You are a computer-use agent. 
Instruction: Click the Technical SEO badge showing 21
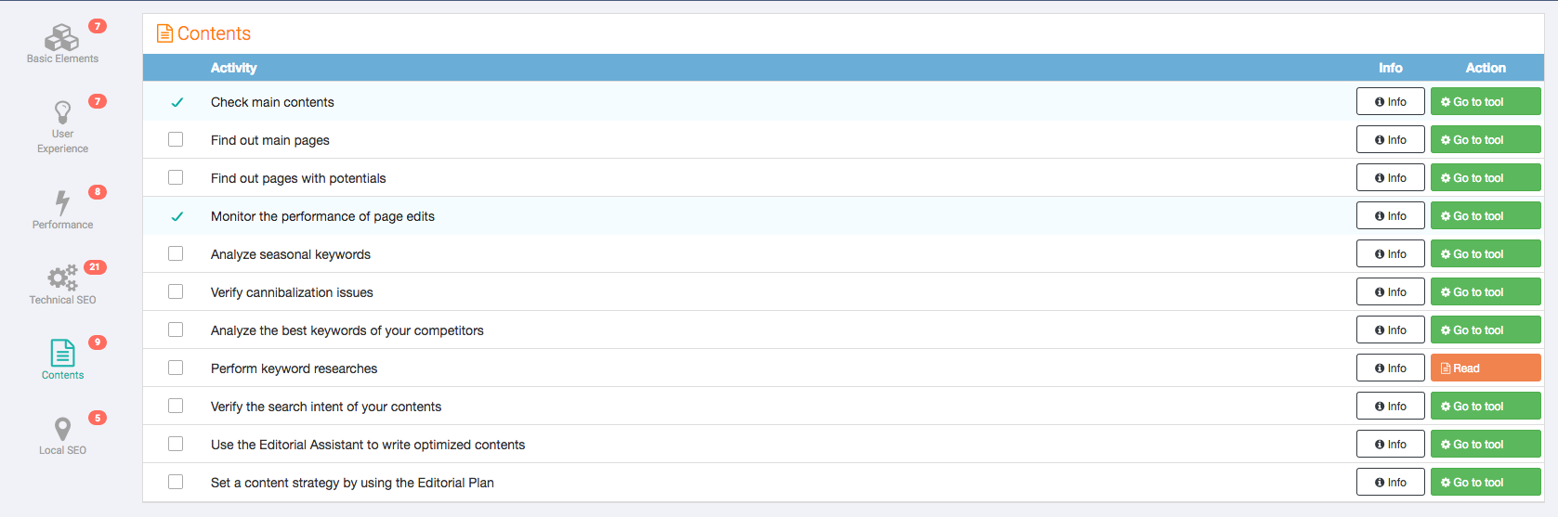tap(95, 267)
